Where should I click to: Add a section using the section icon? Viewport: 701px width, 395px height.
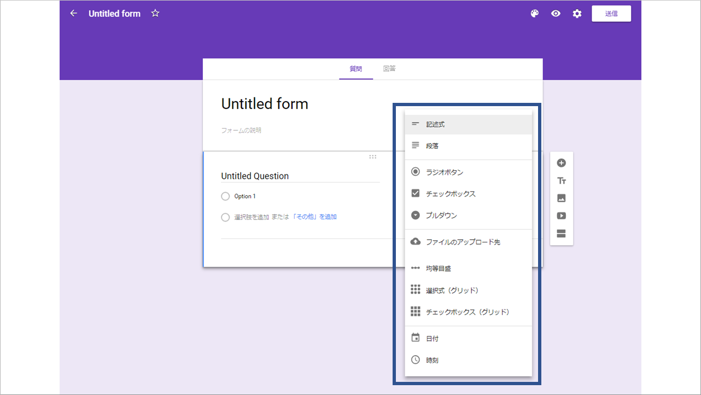click(x=561, y=233)
